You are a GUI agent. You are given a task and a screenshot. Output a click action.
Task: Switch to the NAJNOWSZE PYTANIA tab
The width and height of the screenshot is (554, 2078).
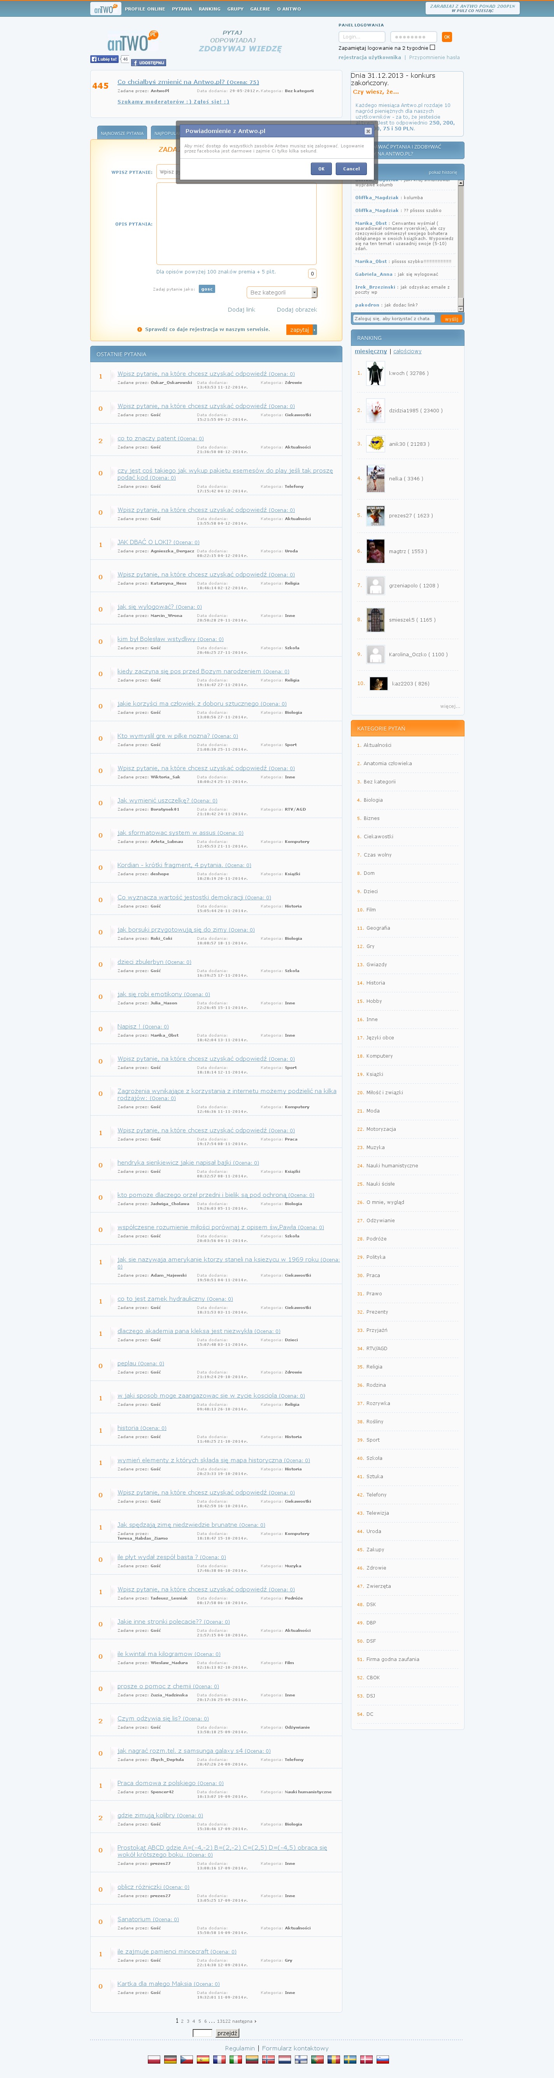coord(122,133)
